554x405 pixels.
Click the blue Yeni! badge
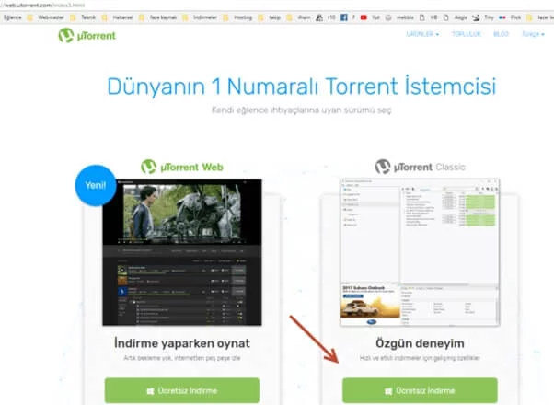[x=96, y=185]
